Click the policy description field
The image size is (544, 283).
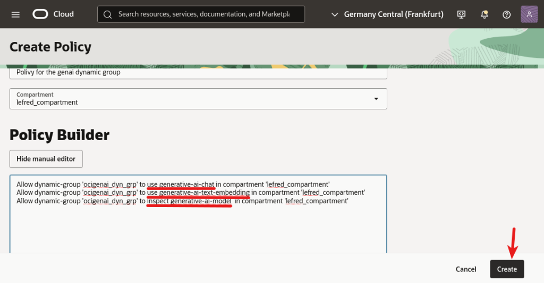198,73
